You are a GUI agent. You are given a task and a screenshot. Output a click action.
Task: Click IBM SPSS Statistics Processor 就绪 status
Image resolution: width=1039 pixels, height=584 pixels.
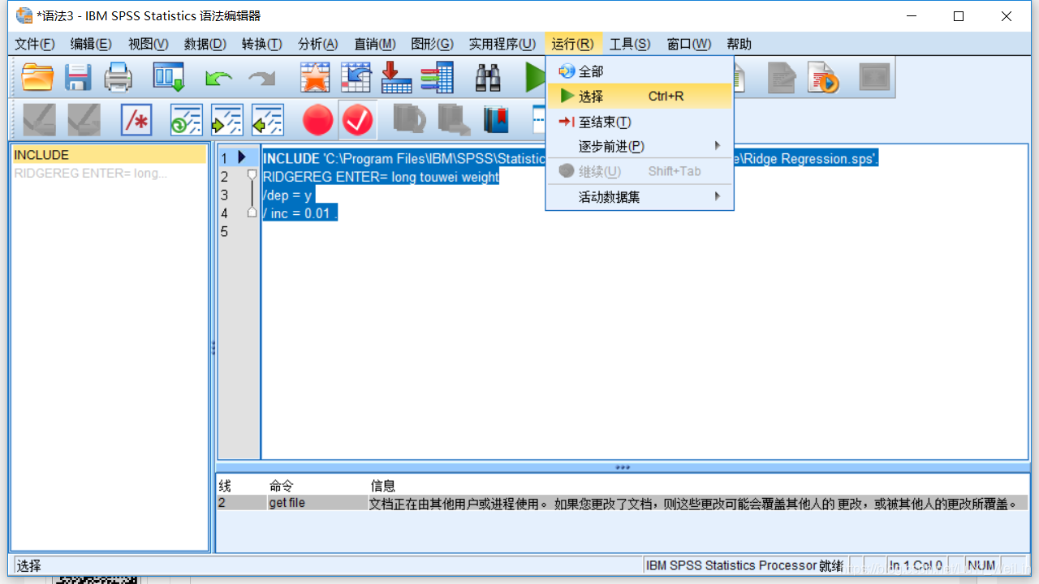point(745,565)
